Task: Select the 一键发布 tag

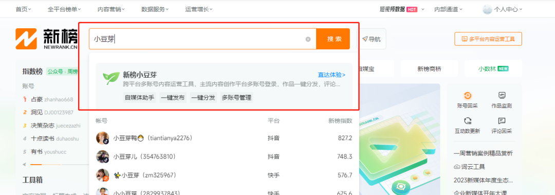Action: [x=173, y=98]
